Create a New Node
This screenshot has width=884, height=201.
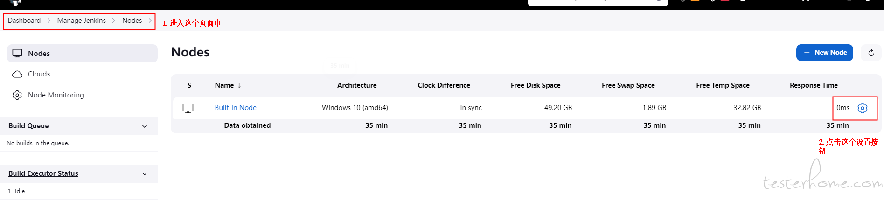825,53
